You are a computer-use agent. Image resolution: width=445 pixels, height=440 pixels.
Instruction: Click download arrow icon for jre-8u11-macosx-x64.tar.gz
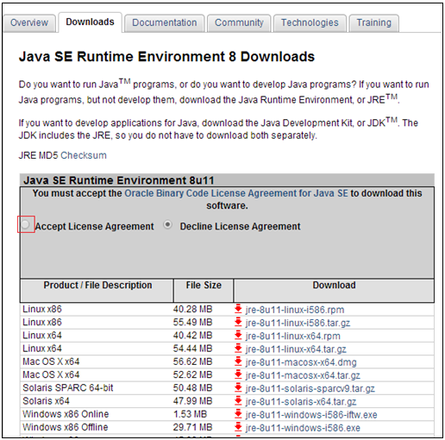(238, 374)
